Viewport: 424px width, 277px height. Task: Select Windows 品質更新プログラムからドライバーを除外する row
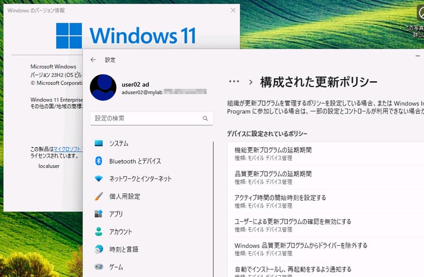point(326,249)
